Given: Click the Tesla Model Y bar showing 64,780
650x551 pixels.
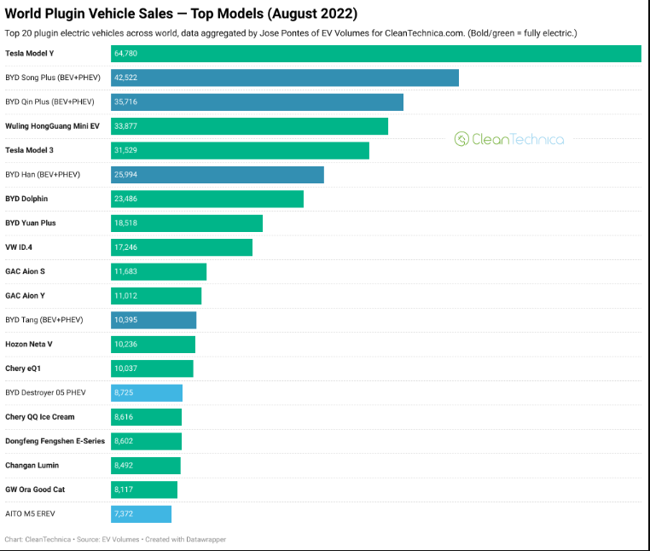Looking at the screenshot, I should click(376, 54).
